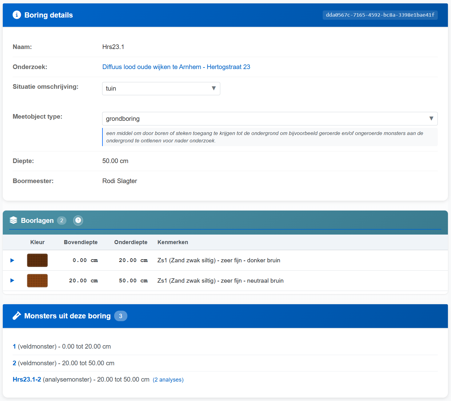
Task: Open the Boorlagen help question mark icon
Action: (x=78, y=220)
